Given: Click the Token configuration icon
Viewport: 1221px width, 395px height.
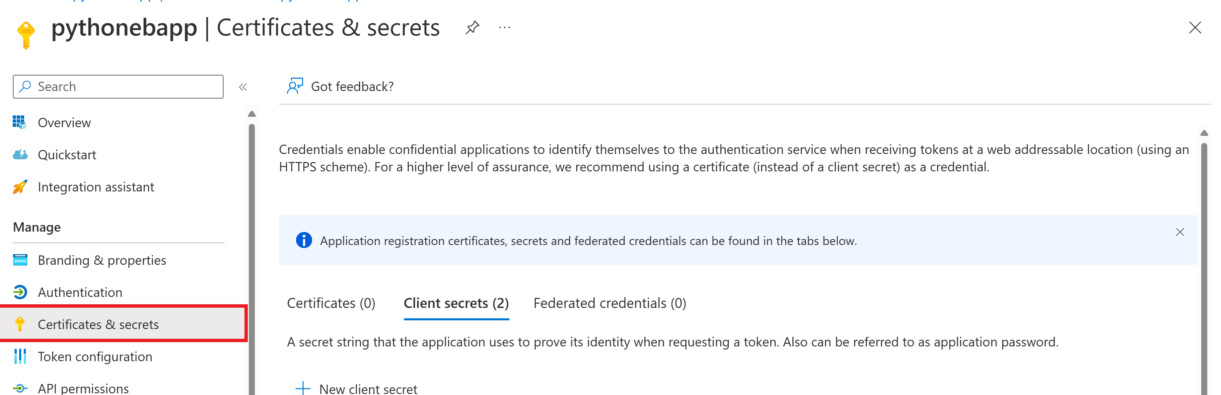Looking at the screenshot, I should point(20,357).
